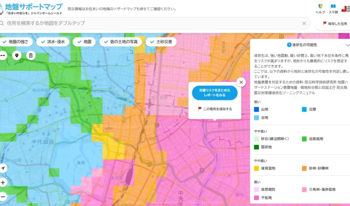Click the 干拓地 magenta legend swatch
The width and height of the screenshot is (350, 206).
click(257, 197)
